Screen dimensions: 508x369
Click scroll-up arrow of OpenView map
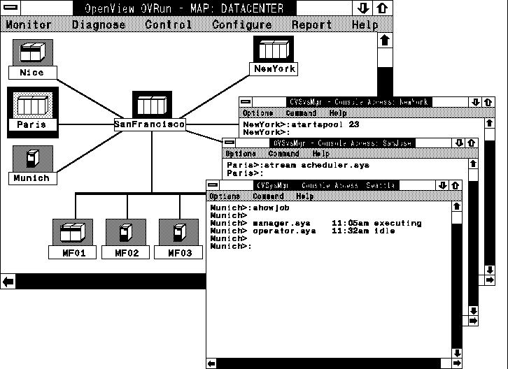pos(385,40)
